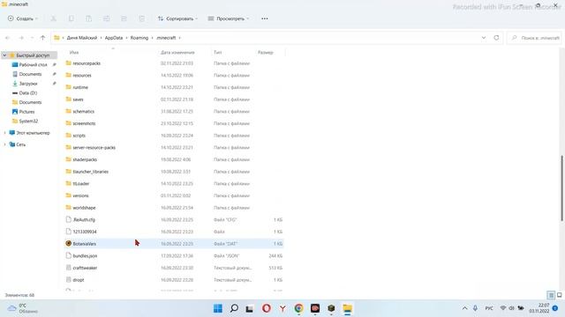The width and height of the screenshot is (565, 317).
Task: Open the clock and date flyout
Action: click(x=539, y=308)
